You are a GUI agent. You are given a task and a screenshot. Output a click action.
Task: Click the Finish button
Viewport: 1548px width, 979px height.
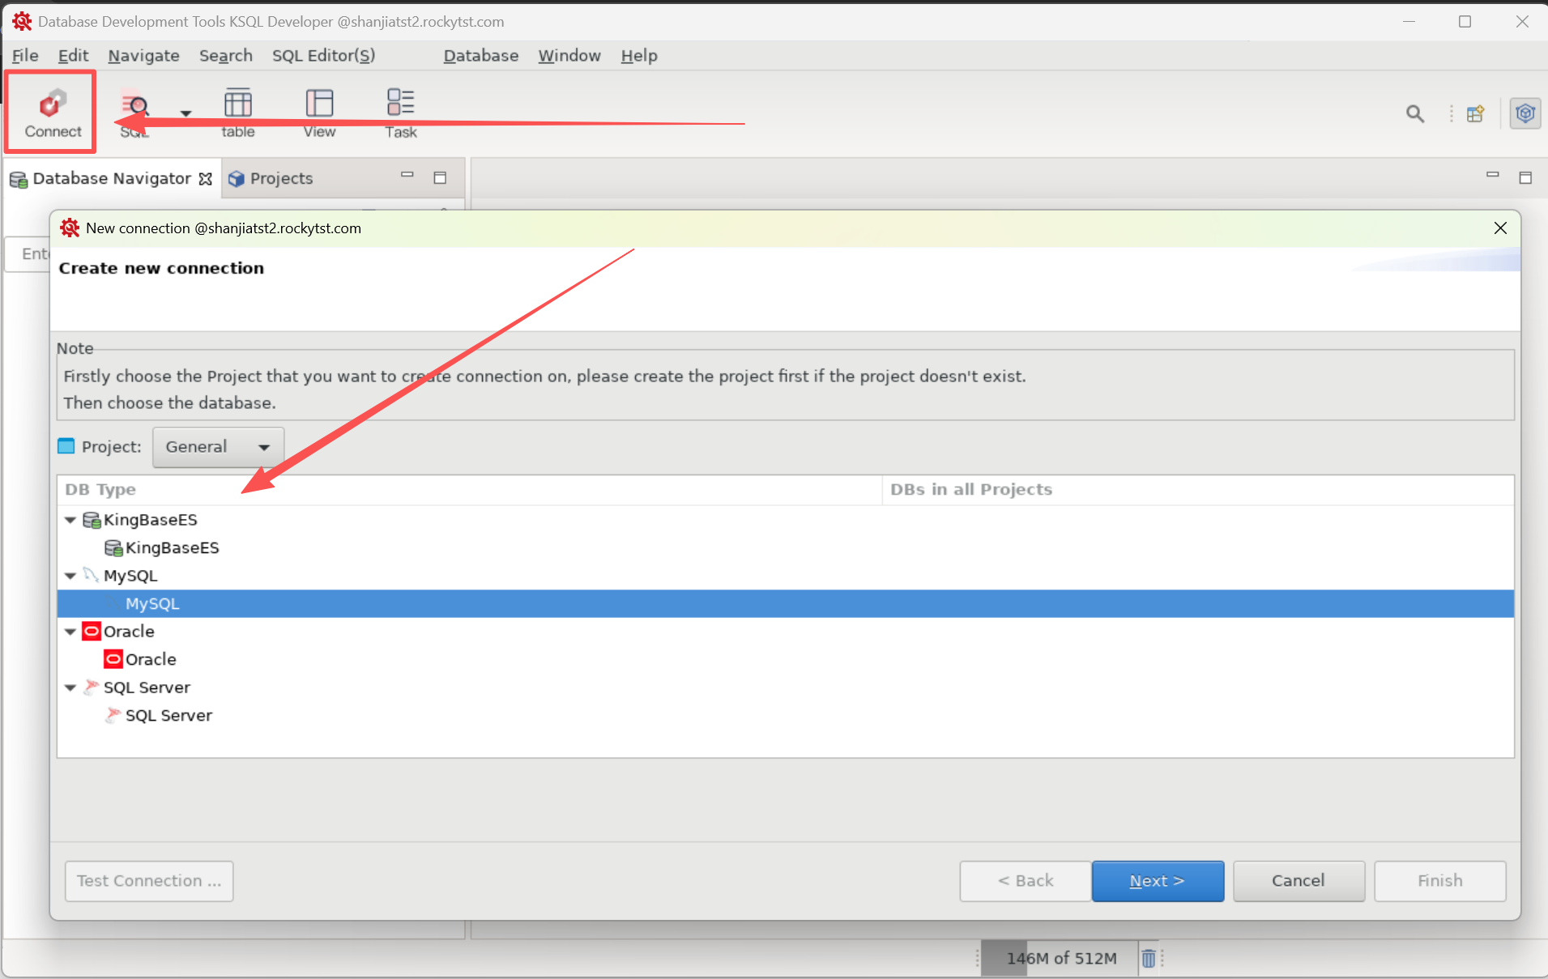[x=1440, y=881]
